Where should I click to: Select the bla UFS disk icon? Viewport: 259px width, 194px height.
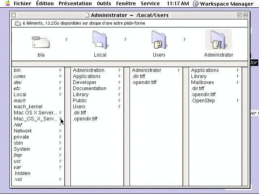[41, 42]
